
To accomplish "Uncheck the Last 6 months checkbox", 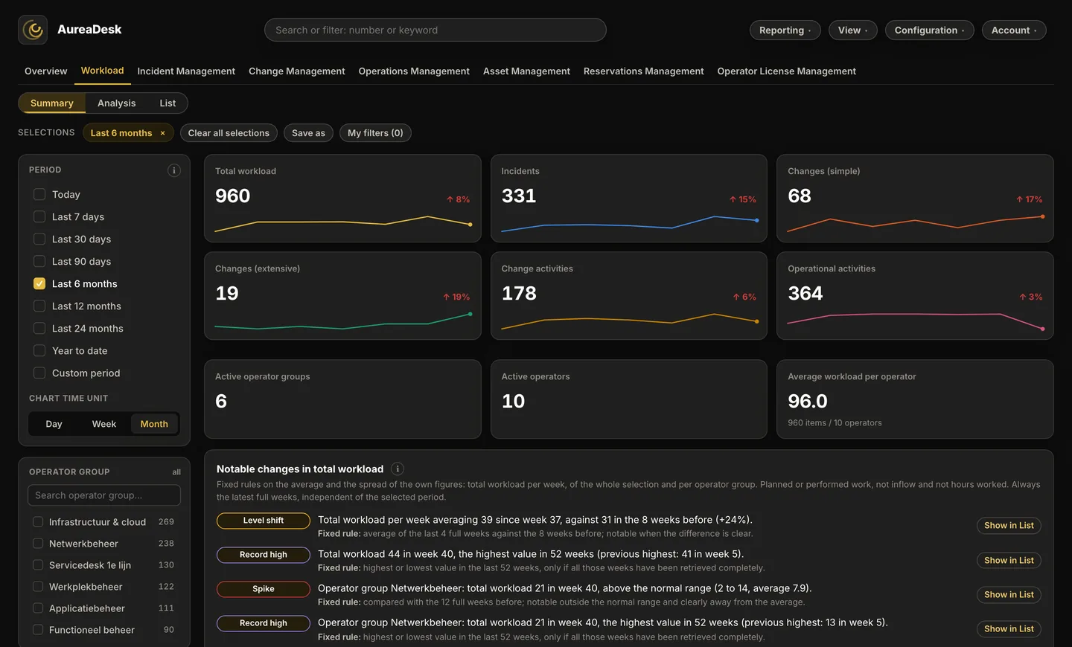I will click(x=39, y=284).
